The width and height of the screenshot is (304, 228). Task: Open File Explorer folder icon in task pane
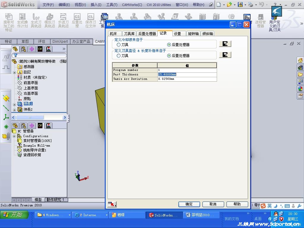point(300,75)
